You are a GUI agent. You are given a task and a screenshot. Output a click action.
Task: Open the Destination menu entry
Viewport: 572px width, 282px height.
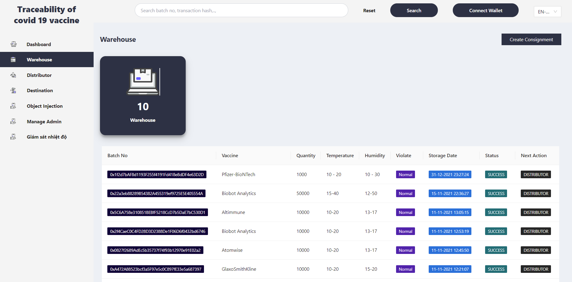[47, 90]
